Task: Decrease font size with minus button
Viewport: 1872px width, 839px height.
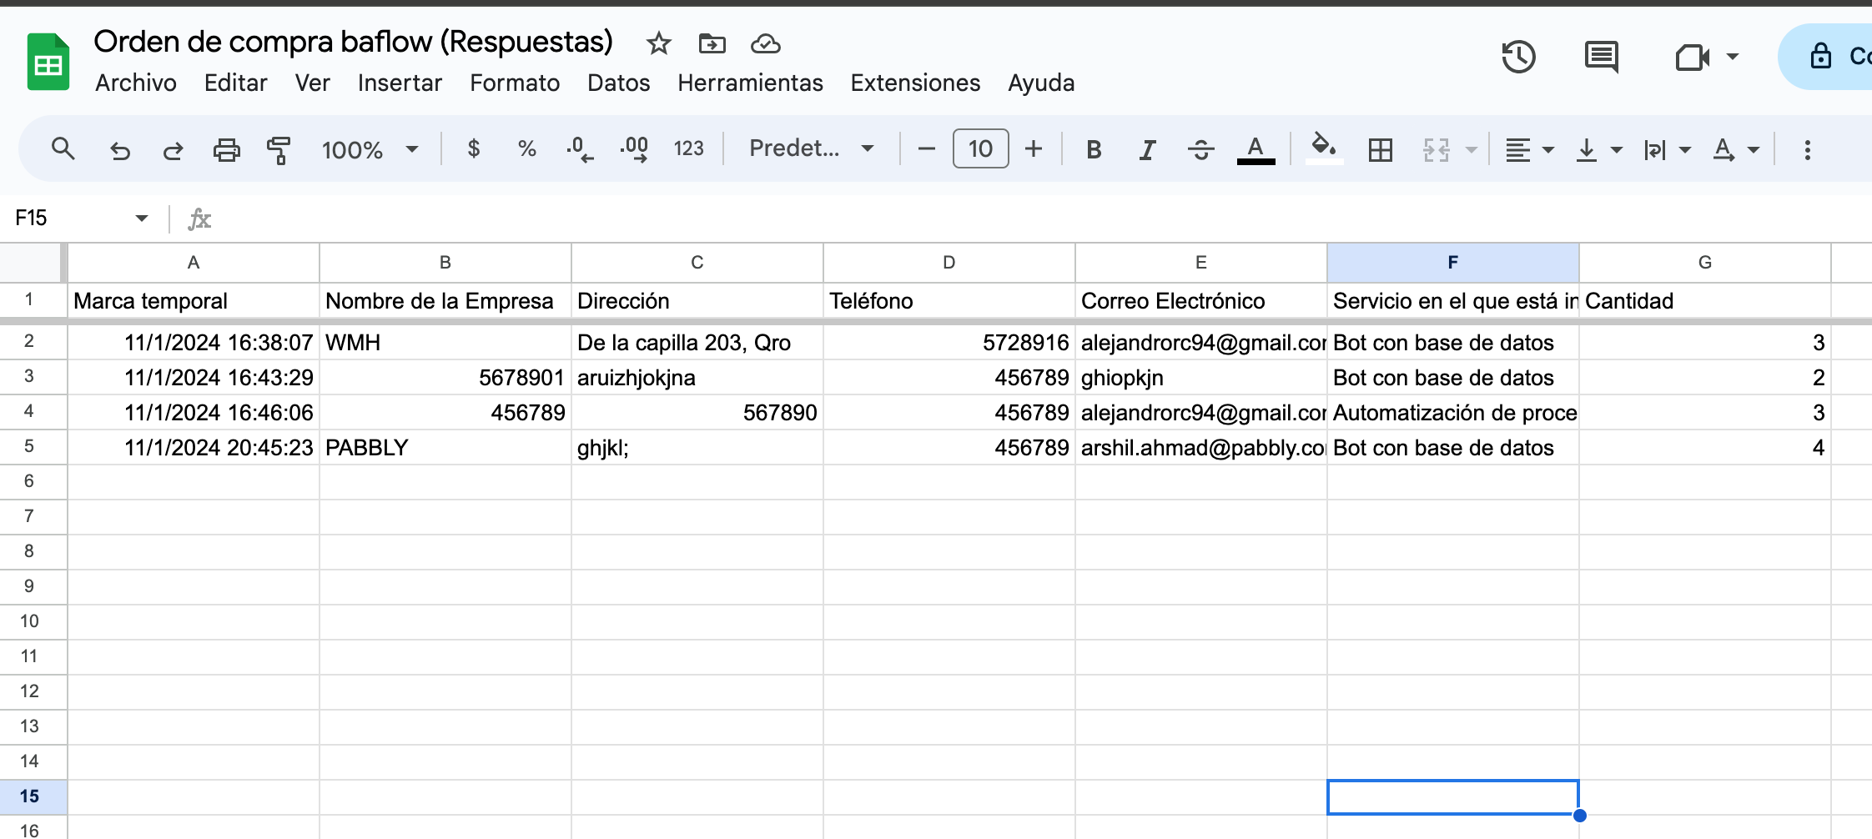Action: (926, 149)
